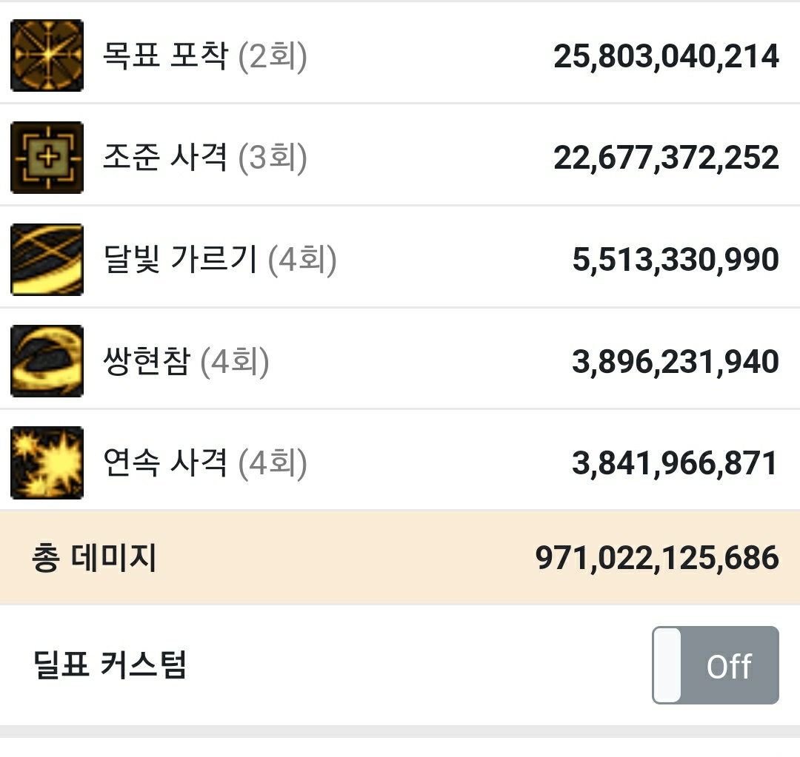Select the total 971,022,125,686 value

coord(657,558)
